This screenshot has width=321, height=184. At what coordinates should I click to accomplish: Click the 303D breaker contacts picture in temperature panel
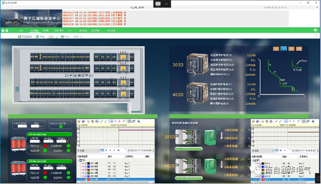click(188, 137)
